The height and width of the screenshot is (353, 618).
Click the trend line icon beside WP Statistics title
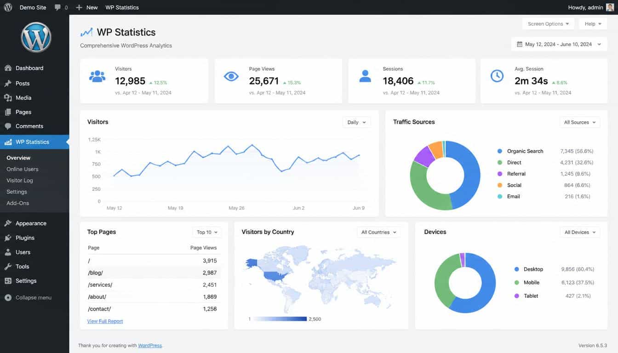pyautogui.click(x=86, y=32)
